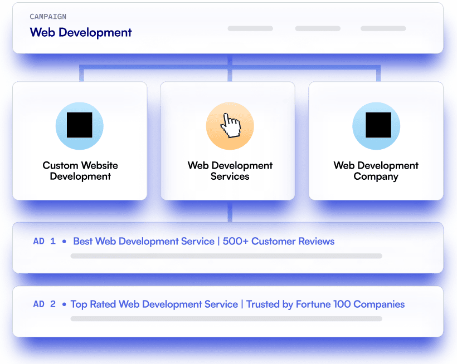Select the Web Development Company card label
The height and width of the screenshot is (364, 457).
[376, 171]
